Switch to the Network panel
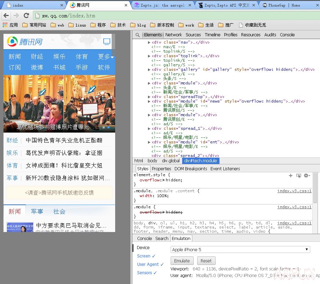Viewport: 320px width, 284px height. click(173, 35)
